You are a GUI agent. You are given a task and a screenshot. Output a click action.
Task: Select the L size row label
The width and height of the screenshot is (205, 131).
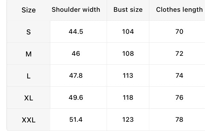tap(29, 76)
